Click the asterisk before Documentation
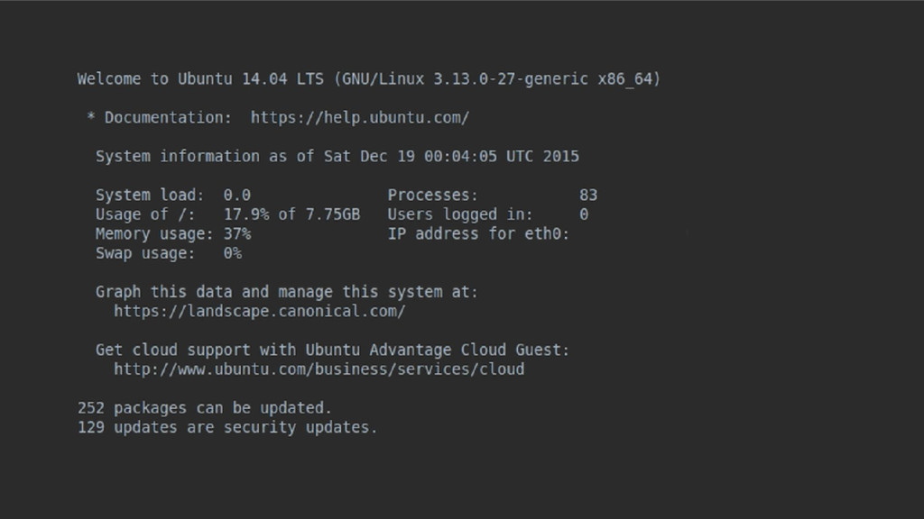This screenshot has height=519, width=924. [91, 117]
